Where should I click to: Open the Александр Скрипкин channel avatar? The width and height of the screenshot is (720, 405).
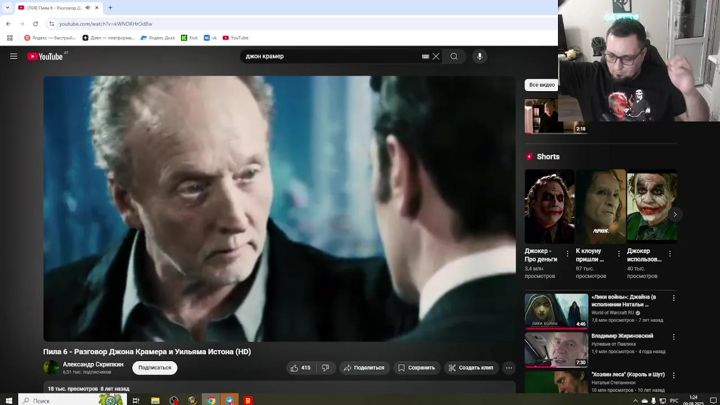[51, 368]
